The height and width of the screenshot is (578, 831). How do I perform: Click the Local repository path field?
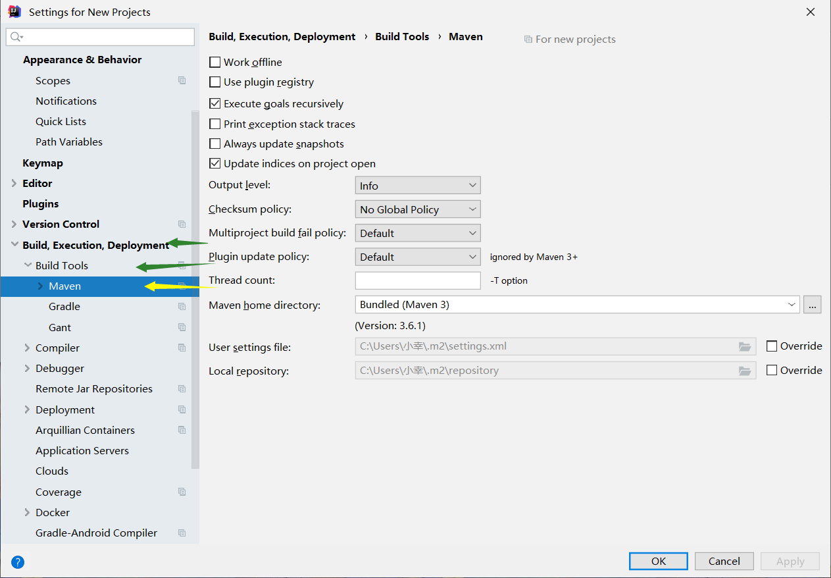(555, 370)
